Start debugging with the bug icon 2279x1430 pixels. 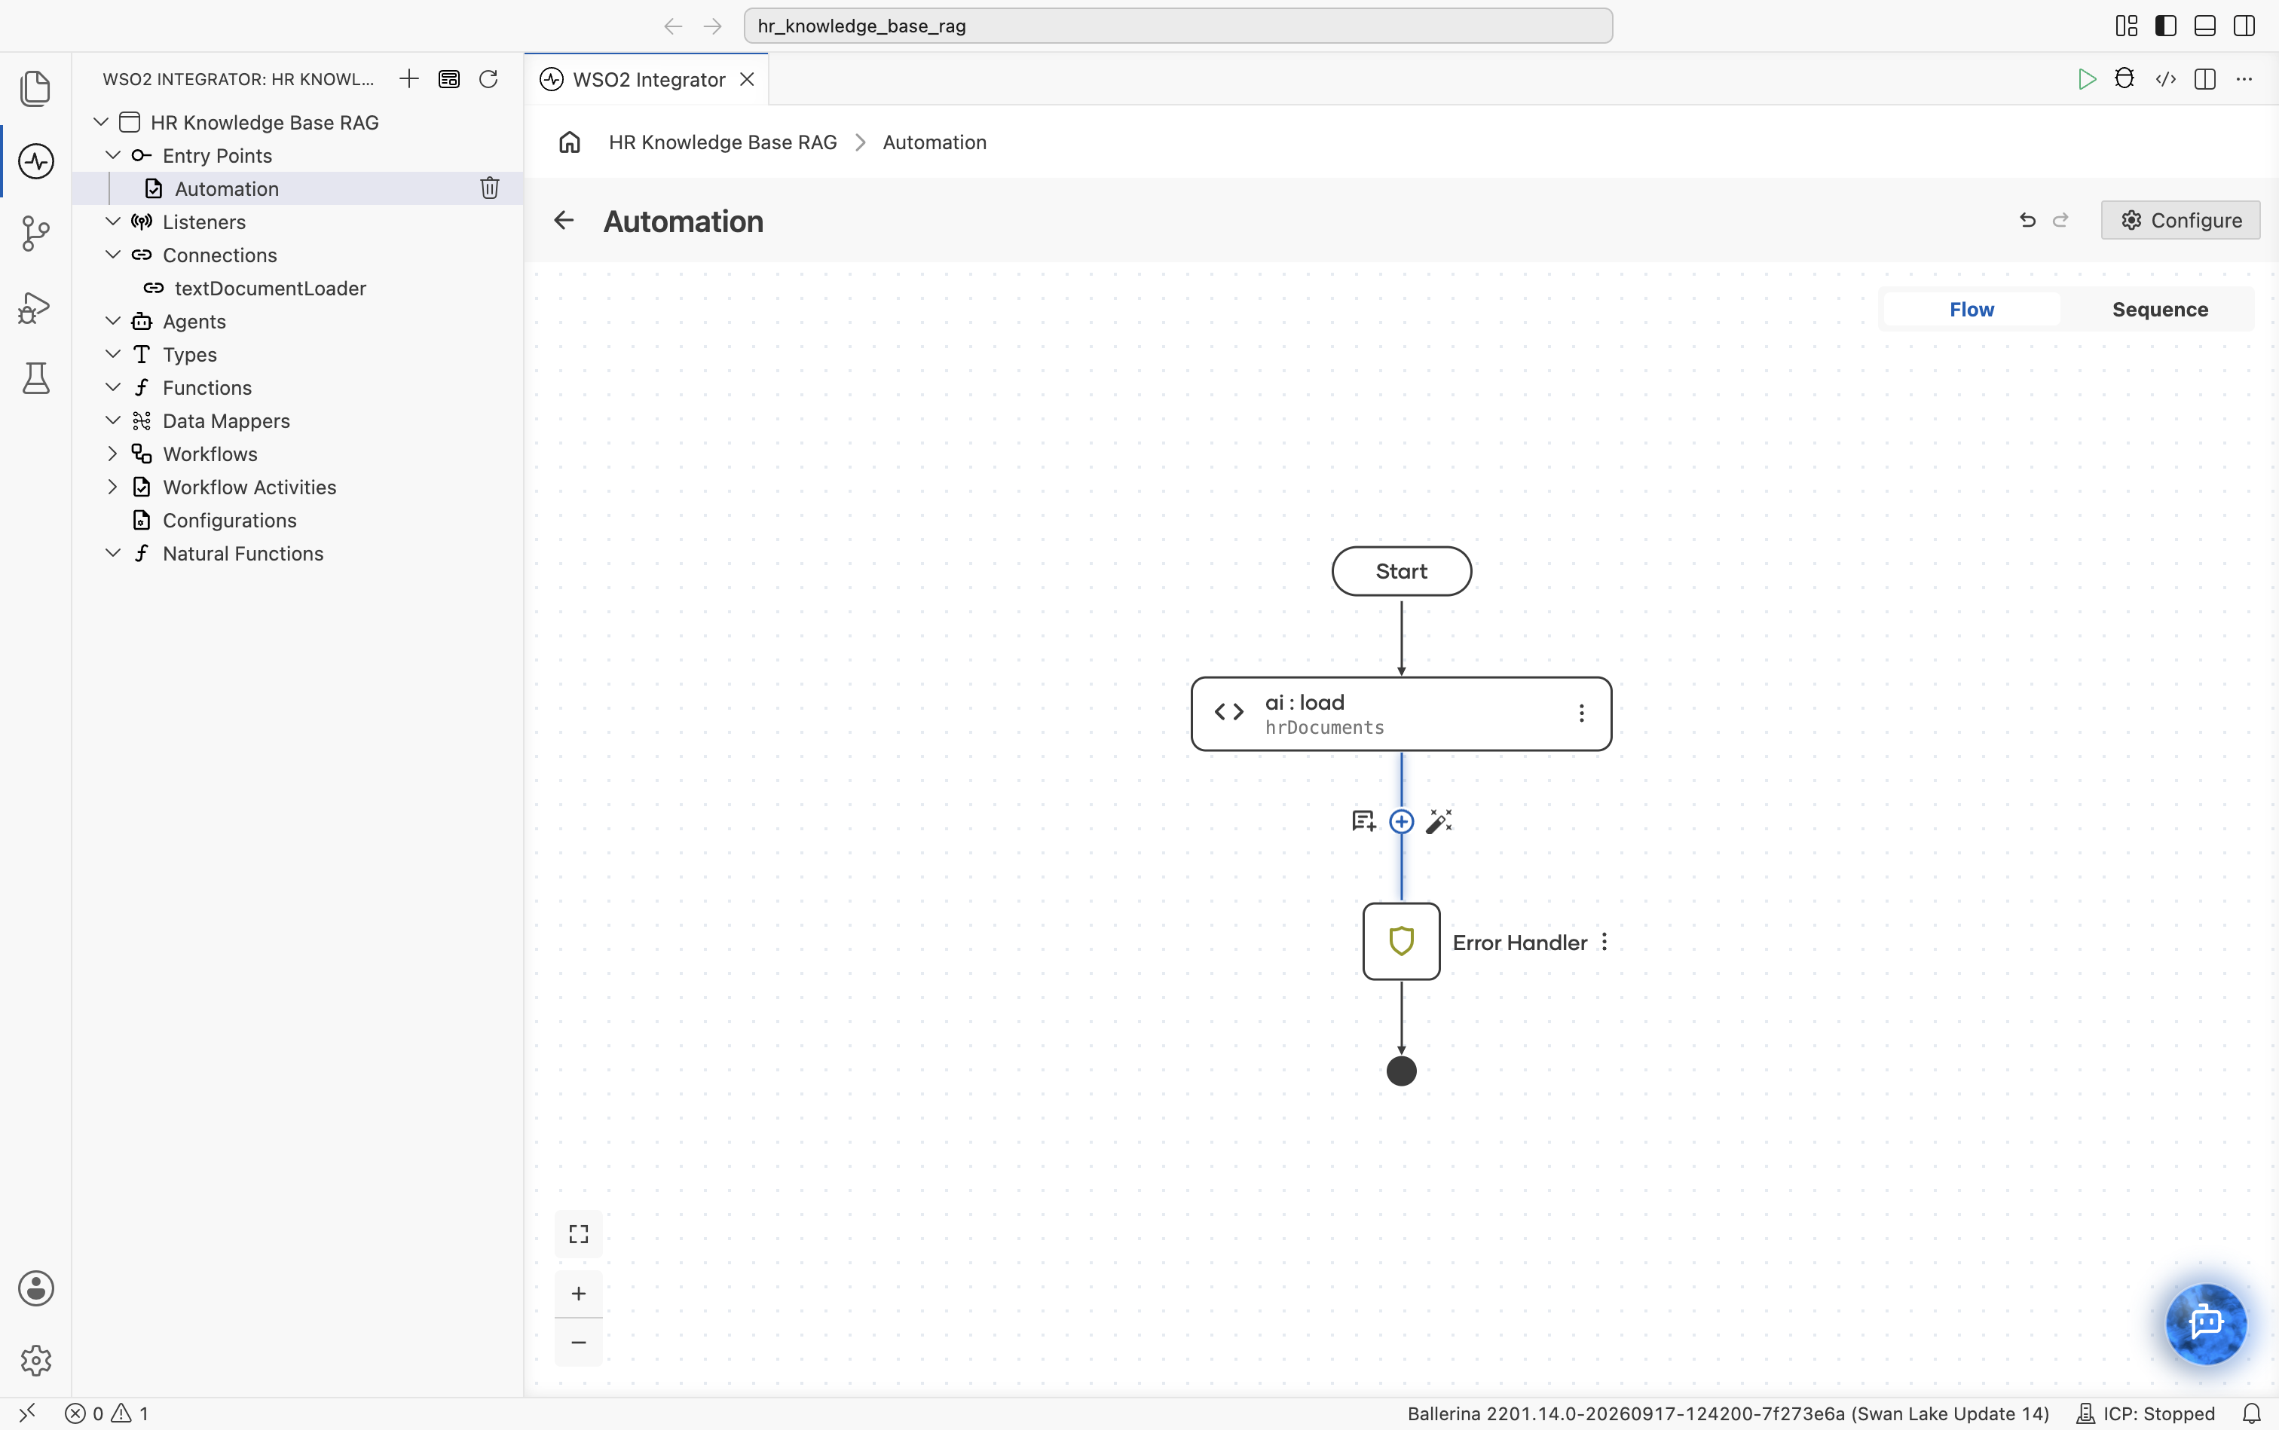coord(2125,78)
